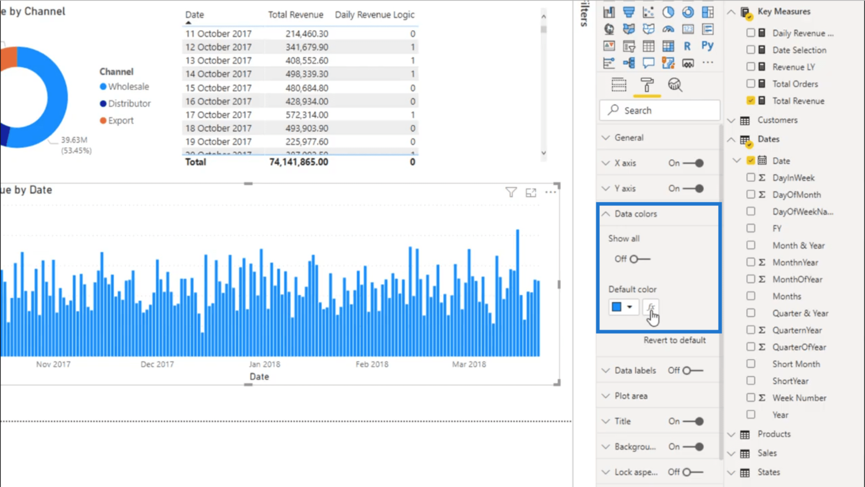
Task: Select the Multi-row card visual
Action: tap(707, 29)
